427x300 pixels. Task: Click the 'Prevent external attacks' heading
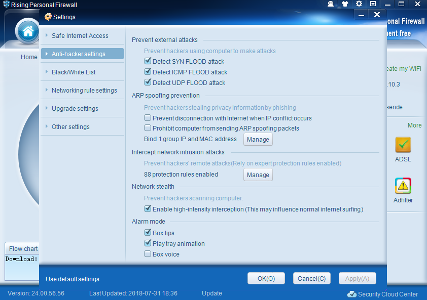point(164,39)
